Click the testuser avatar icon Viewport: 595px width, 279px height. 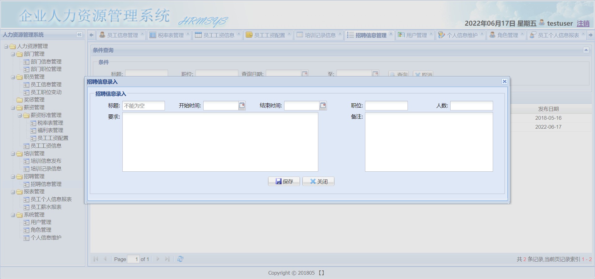pos(542,23)
